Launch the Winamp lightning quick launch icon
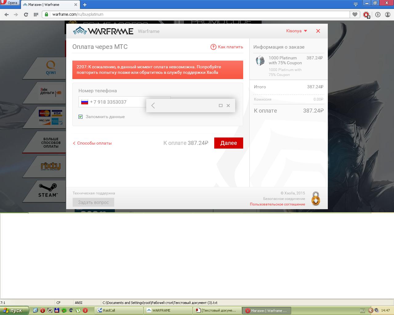394x315 pixels. tap(50, 310)
